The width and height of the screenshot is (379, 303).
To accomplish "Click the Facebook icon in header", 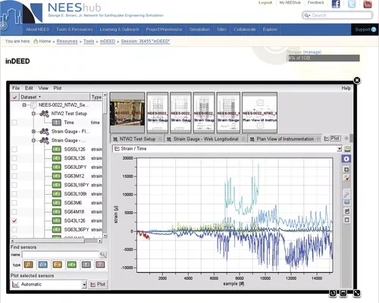I will coord(336,5).
